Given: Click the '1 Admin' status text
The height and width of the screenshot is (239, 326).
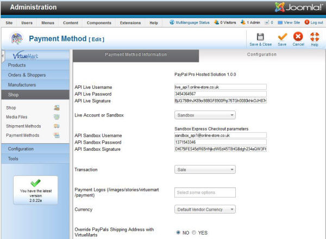Looking at the screenshot, I should coord(253,22).
